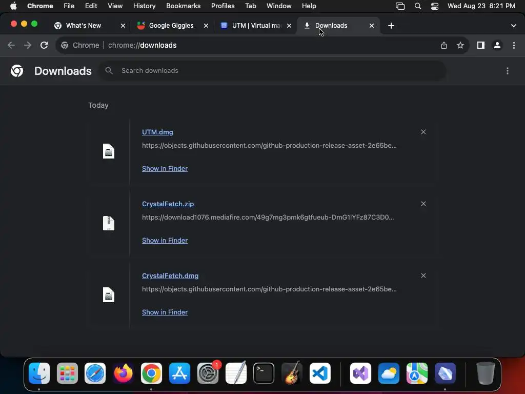Launch GarageBand from the Dock
This screenshot has height=394, width=525.
tap(292, 373)
